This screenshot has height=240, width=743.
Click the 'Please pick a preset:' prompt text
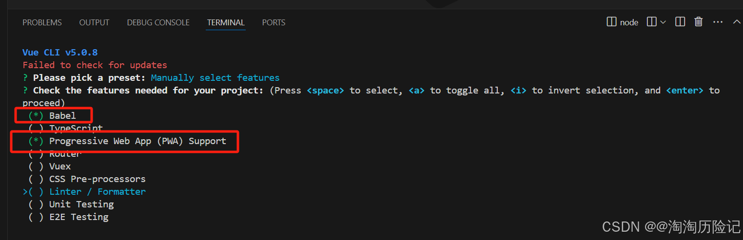click(x=89, y=78)
